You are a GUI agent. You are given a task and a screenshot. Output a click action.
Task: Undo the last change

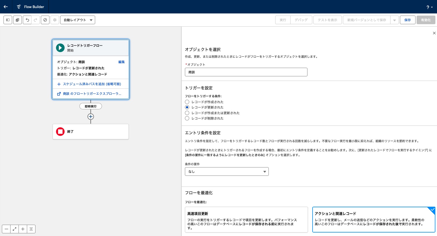(27, 20)
